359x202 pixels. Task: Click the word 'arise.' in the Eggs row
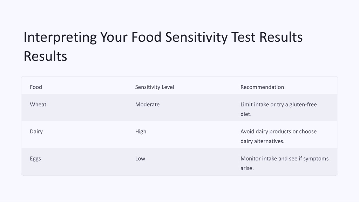click(247, 168)
